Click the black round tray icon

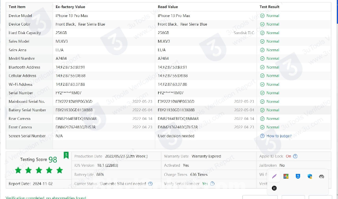tap(274, 188)
